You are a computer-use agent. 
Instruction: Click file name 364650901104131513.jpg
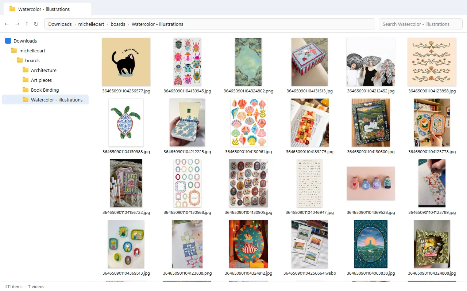pyautogui.click(x=310, y=91)
